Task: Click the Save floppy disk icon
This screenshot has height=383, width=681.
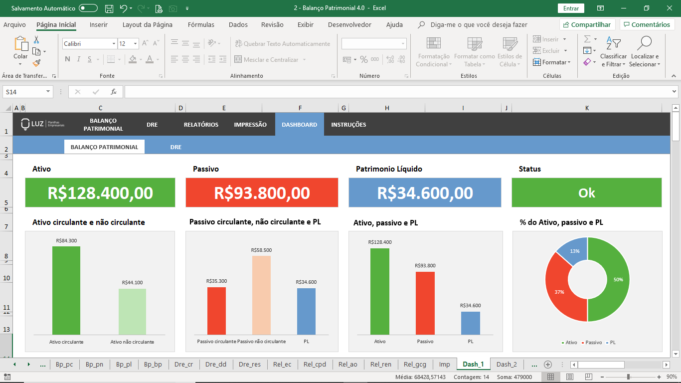Action: coord(109,8)
